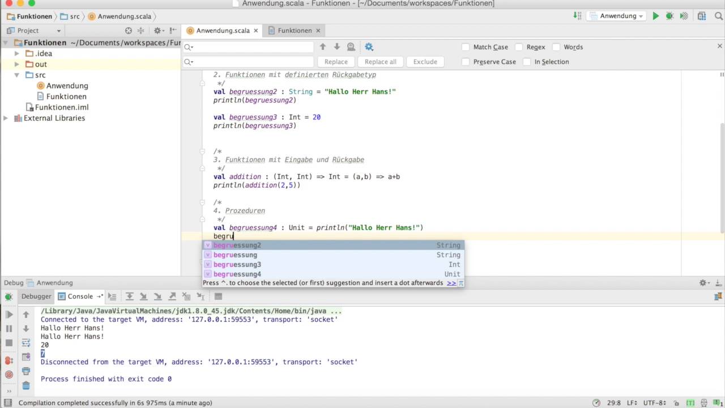
Task: Enable the Preserve Case checkbox
Action: click(x=466, y=62)
